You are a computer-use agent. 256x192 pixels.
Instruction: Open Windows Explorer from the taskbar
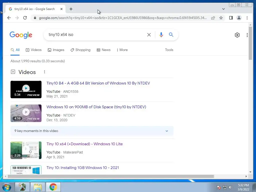click(x=38, y=187)
